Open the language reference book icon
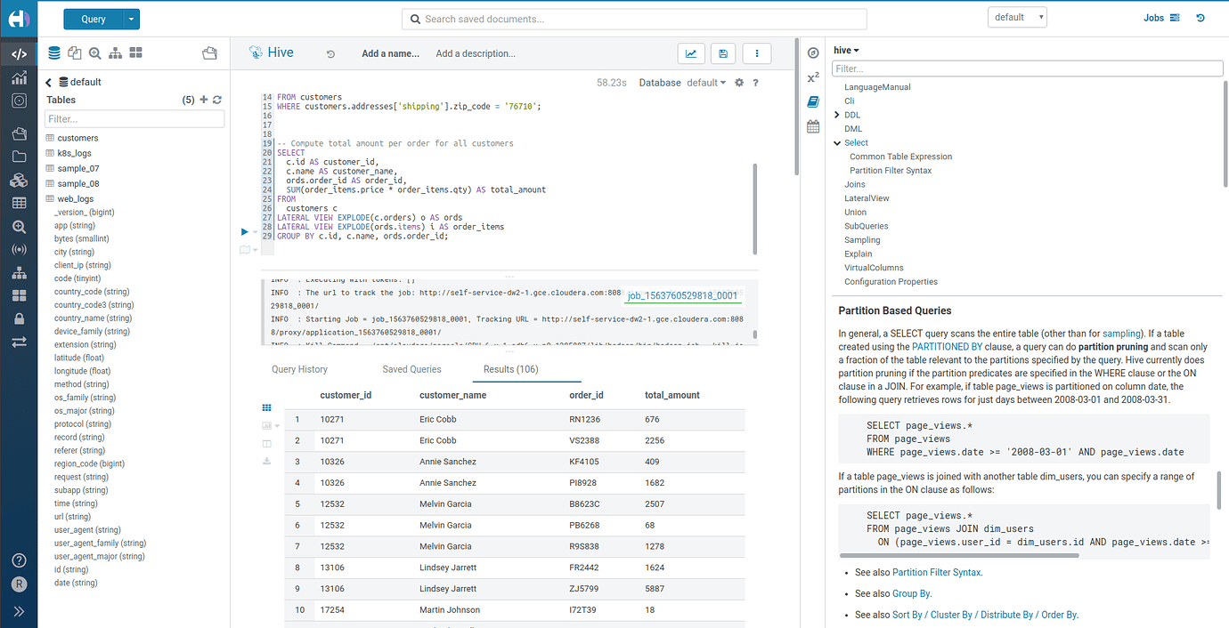 pos(812,101)
